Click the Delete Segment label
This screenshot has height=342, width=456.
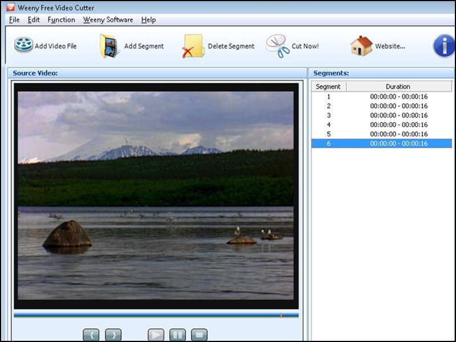[231, 46]
